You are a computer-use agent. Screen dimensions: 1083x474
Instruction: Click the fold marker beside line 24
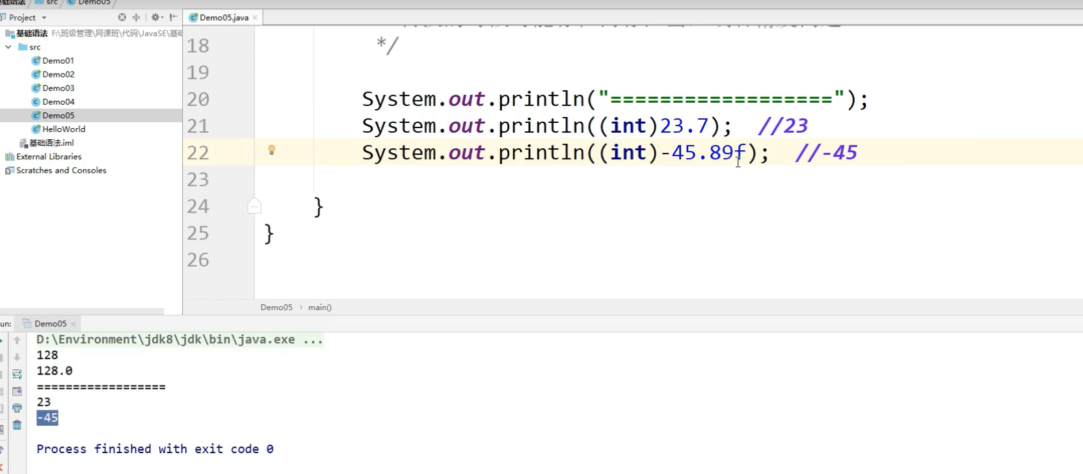[254, 206]
